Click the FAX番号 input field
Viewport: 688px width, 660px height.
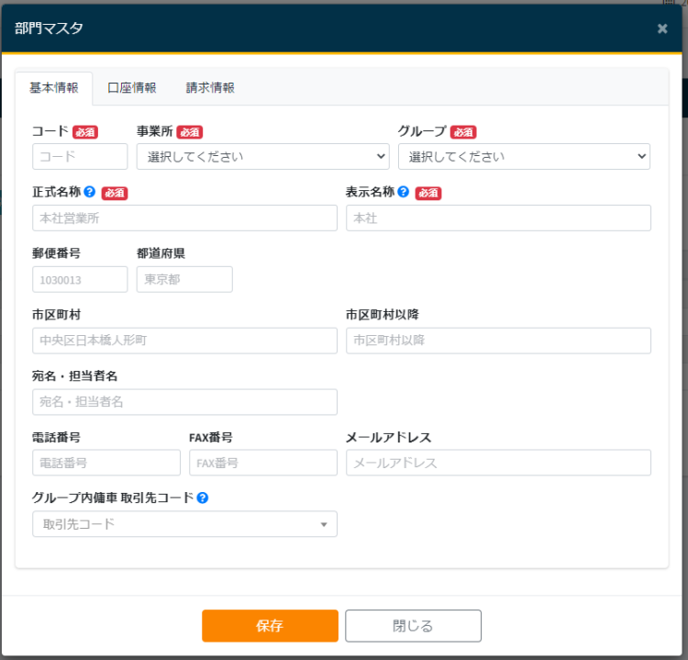click(x=250, y=463)
